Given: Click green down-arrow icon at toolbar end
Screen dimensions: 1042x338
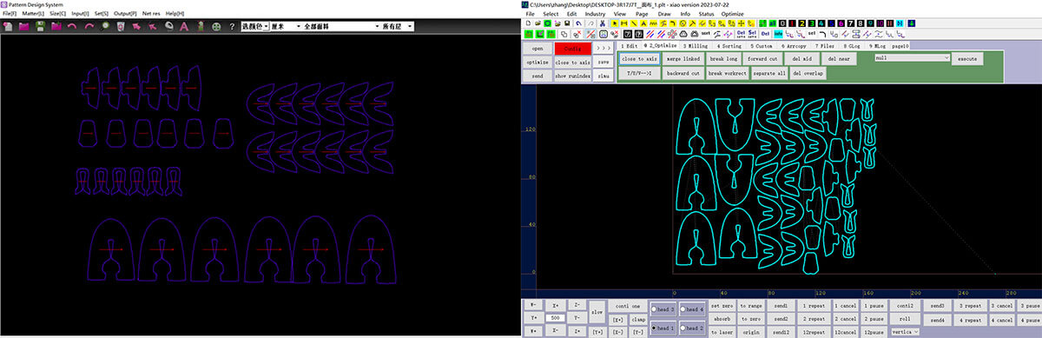Looking at the screenshot, I should click(x=912, y=23).
